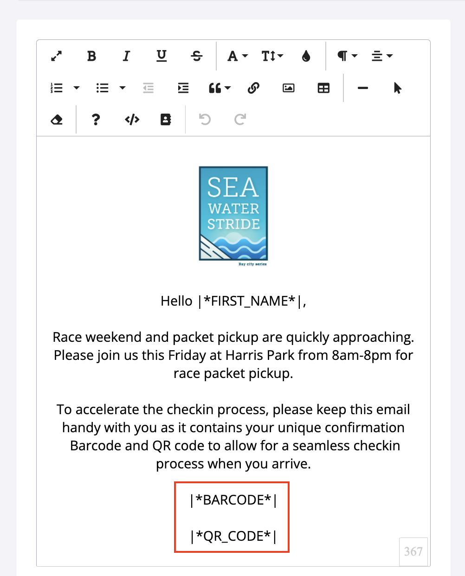Click the Sea Water Stride logo image

click(x=233, y=214)
